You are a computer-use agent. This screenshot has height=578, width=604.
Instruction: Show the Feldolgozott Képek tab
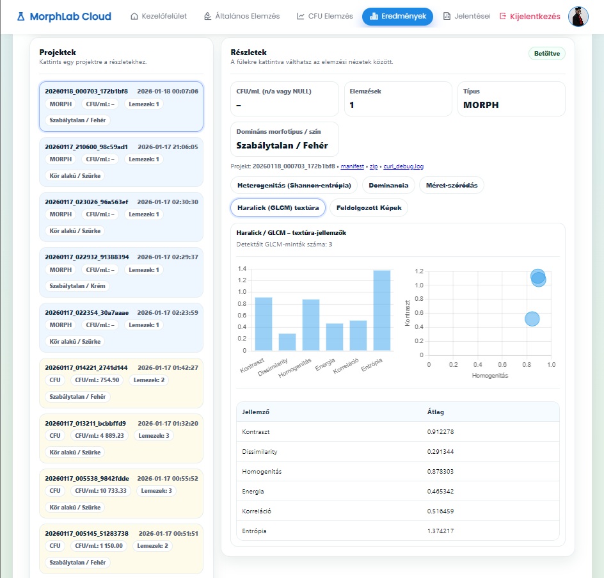click(x=369, y=207)
